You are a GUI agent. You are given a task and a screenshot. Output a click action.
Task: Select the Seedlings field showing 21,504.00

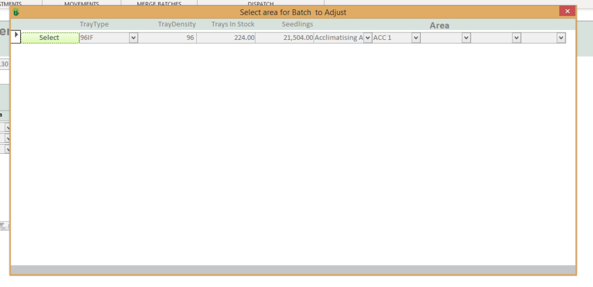tap(284, 38)
